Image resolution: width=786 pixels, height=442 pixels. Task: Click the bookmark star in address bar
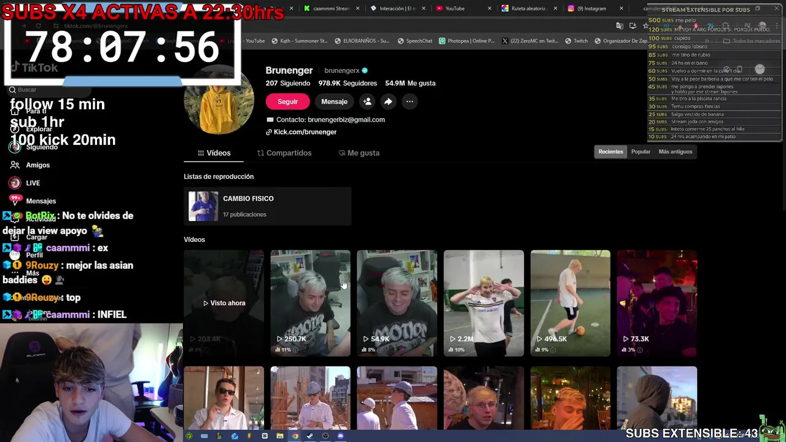coord(646,26)
